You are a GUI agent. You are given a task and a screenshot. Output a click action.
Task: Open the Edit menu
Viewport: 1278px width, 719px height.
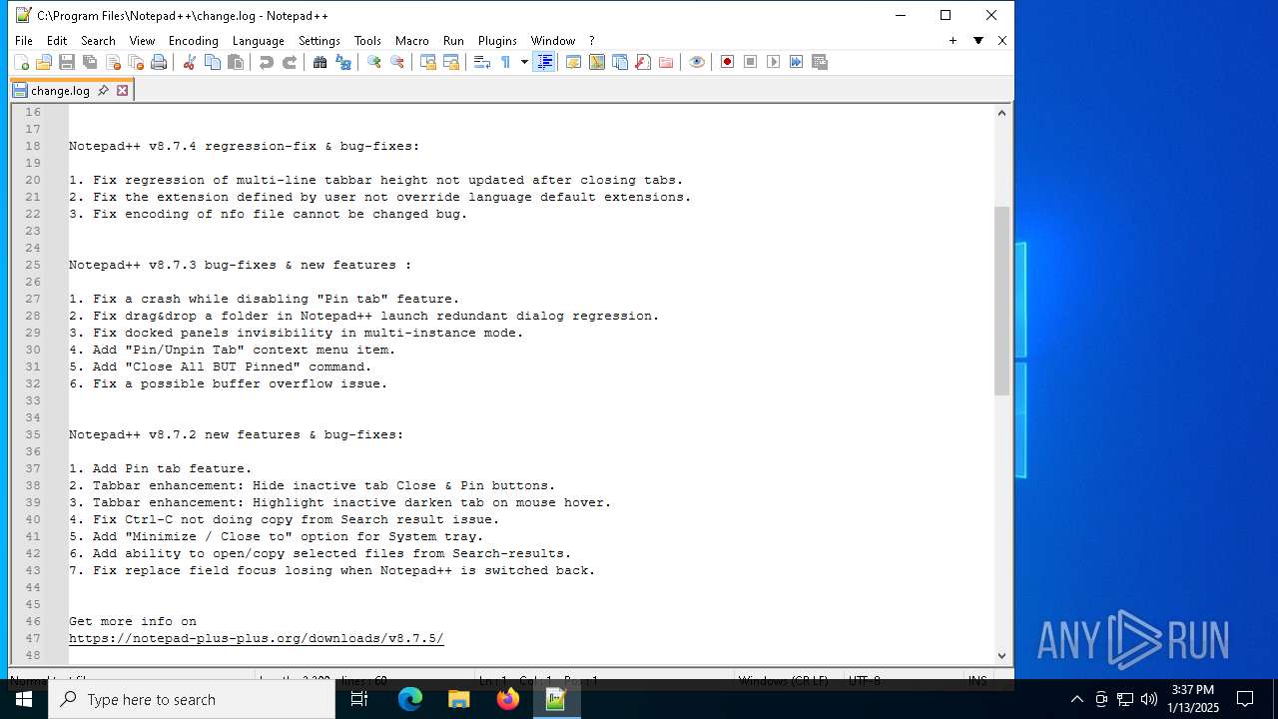[57, 41]
